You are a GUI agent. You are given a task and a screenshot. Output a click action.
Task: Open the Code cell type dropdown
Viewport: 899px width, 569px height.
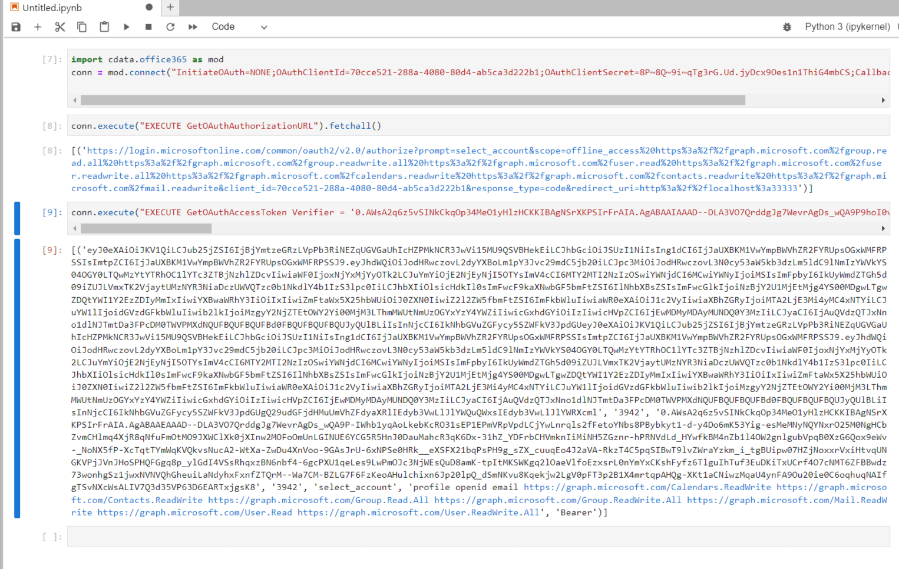point(239,27)
